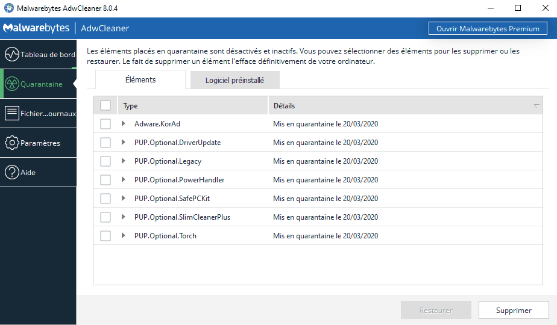Select the Adware.KorAd type text

[157, 124]
